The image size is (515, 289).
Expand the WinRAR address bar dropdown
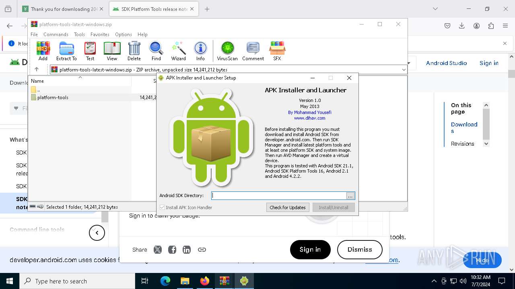click(x=404, y=70)
